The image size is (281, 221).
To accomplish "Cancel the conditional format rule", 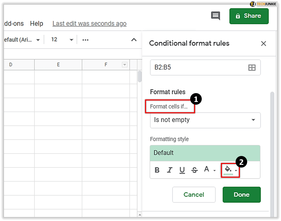I will 194,194.
